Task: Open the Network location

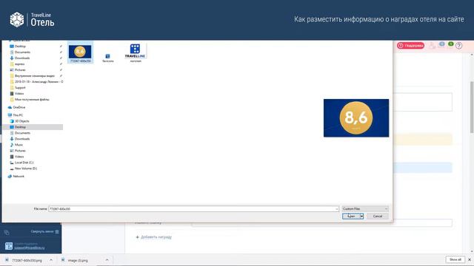Action: coord(18,176)
